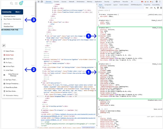This screenshot has width=163, height=129.
Task: Open the box-shadow editor icon in first .dropdown-menu rule
Action: [110, 60]
